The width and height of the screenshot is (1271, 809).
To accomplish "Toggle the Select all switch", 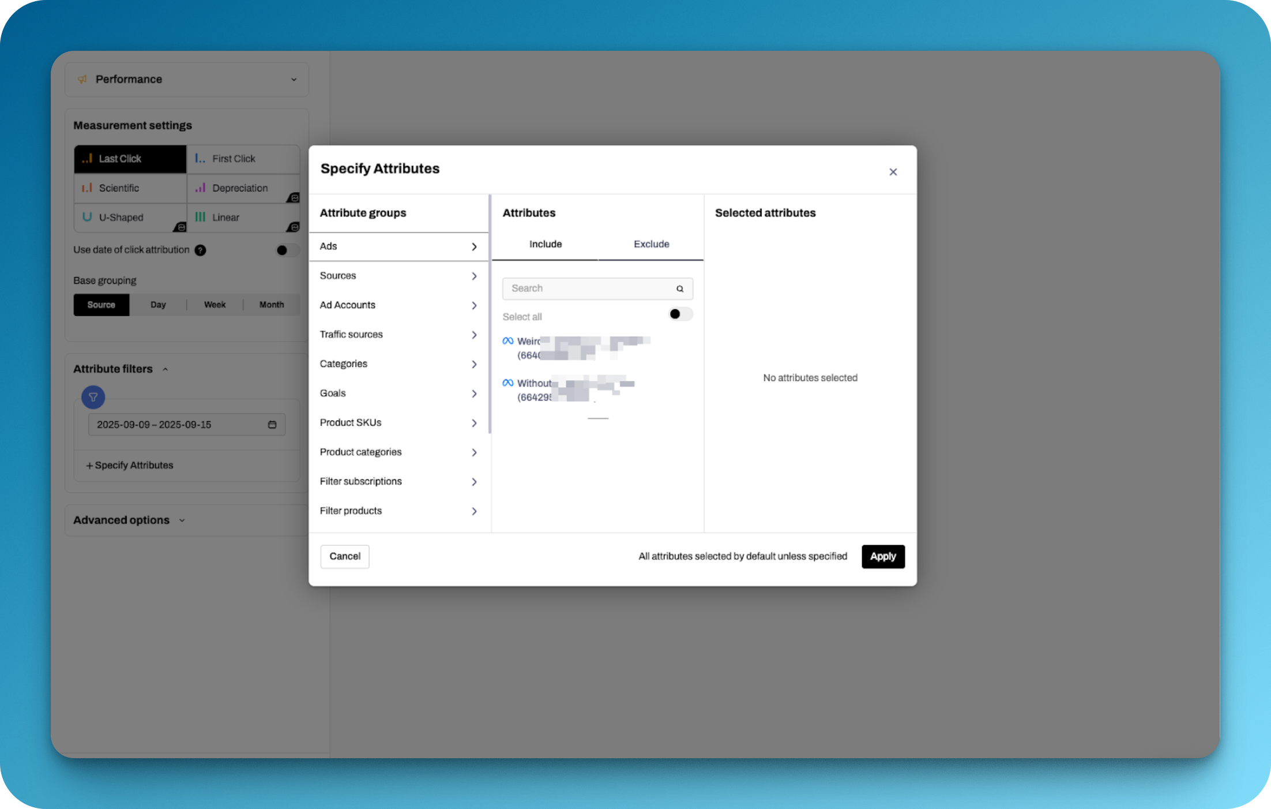I will (x=680, y=314).
